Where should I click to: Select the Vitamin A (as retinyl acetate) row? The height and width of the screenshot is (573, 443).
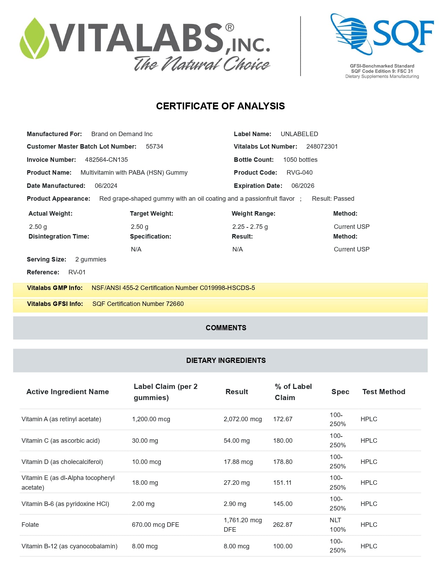(x=61, y=419)
